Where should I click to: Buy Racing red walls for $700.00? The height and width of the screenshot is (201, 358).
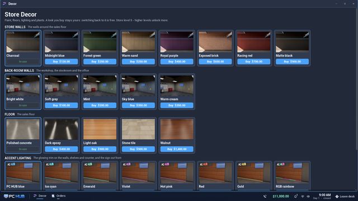253,61
